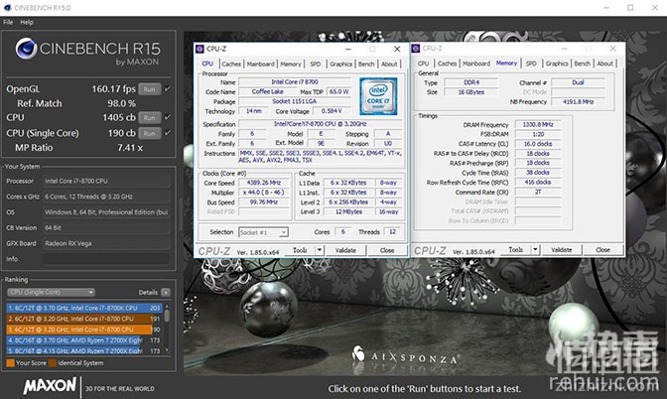Switch to Caches tab in right CPU-Z window
The image size is (667, 399).
[x=447, y=64]
